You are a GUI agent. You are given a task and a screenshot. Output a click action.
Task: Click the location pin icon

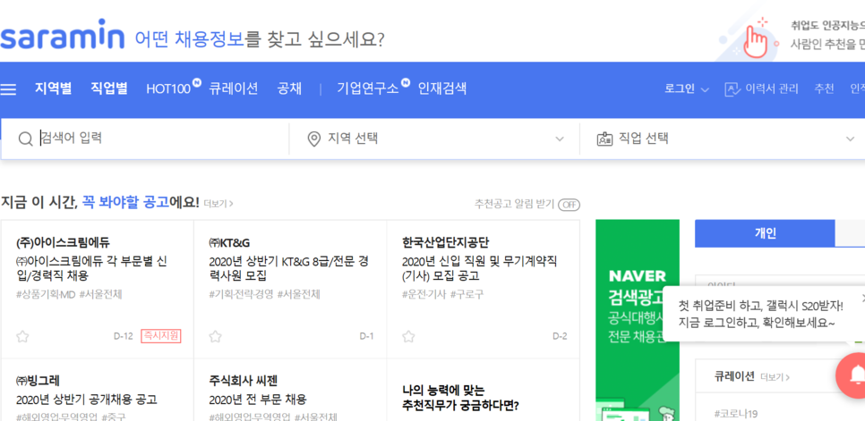click(x=314, y=139)
